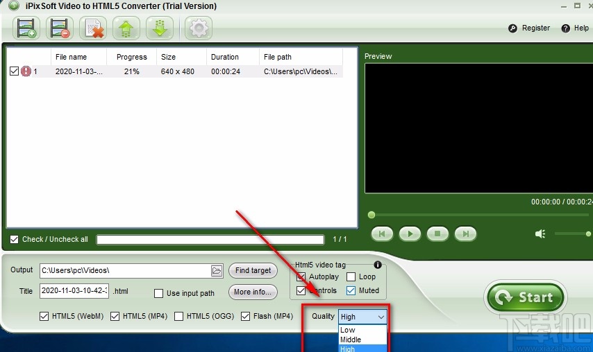Viewport: 593px width, 352px height.
Task: Click into the Output path field
Action: click(125, 270)
